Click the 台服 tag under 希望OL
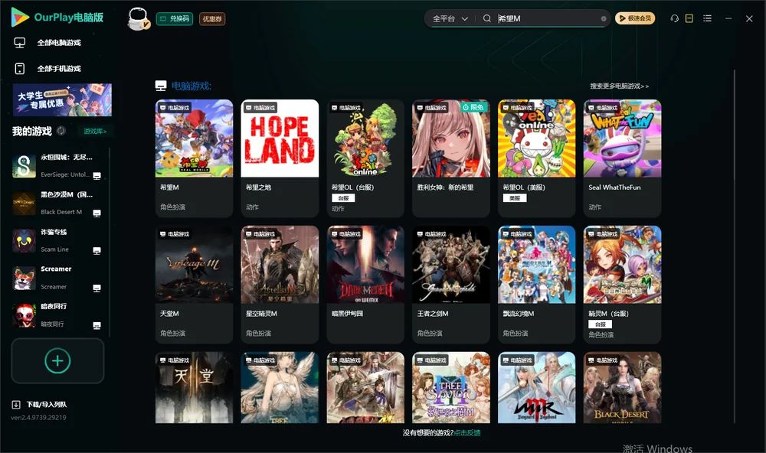The image size is (766, 453). coord(343,198)
